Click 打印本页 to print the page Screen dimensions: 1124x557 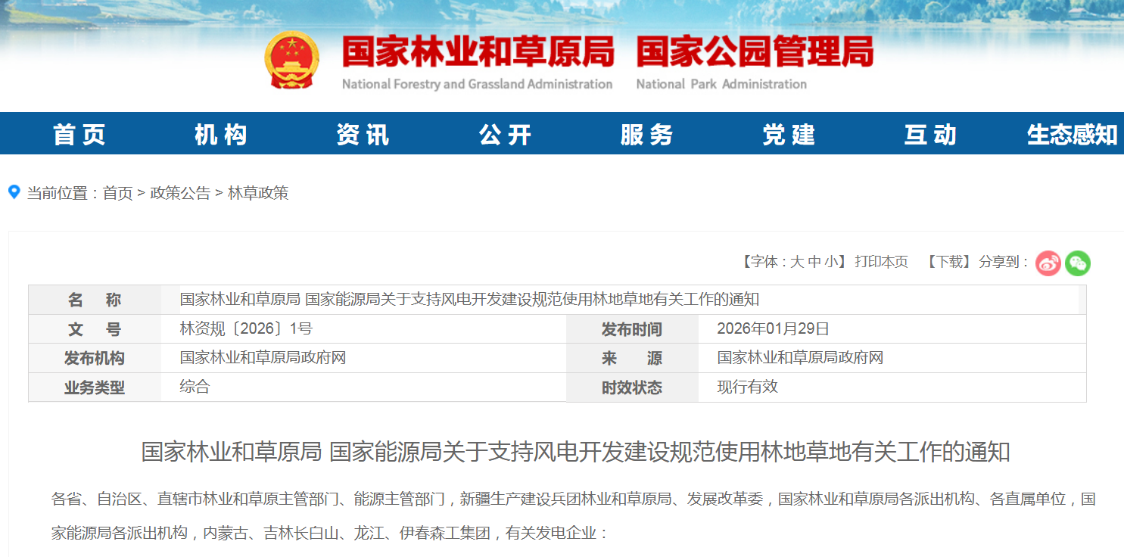[881, 262]
